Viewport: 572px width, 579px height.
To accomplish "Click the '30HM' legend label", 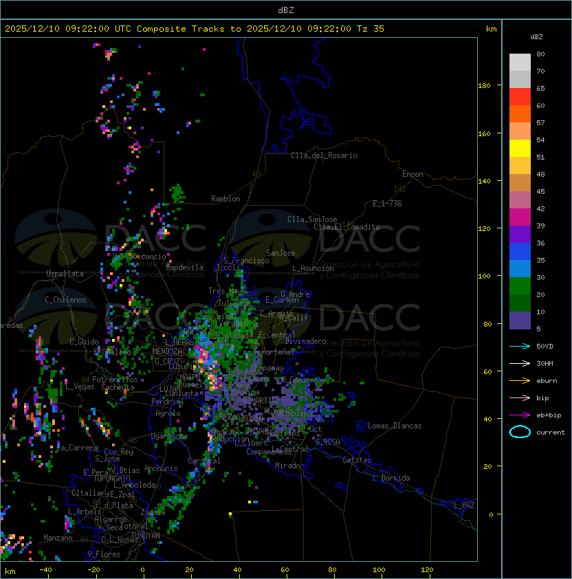I will pyautogui.click(x=544, y=363).
